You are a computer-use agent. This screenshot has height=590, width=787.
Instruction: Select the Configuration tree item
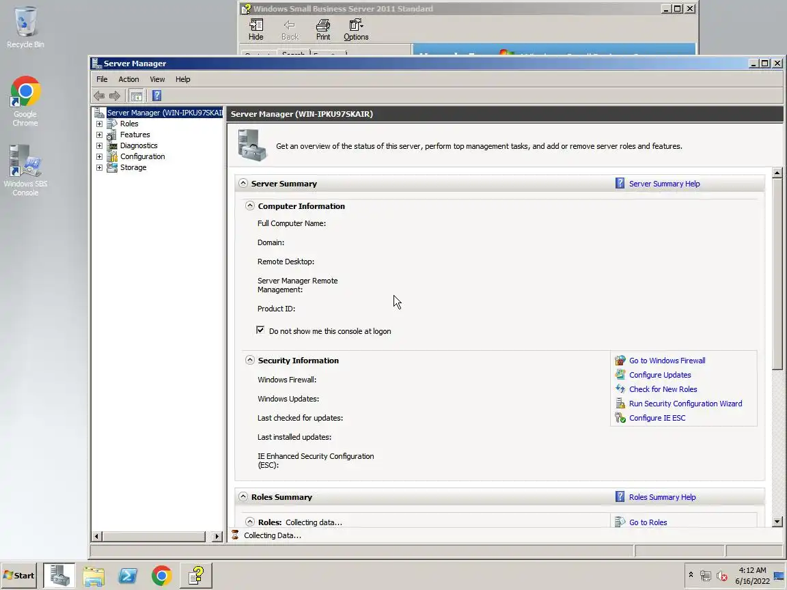(x=143, y=156)
